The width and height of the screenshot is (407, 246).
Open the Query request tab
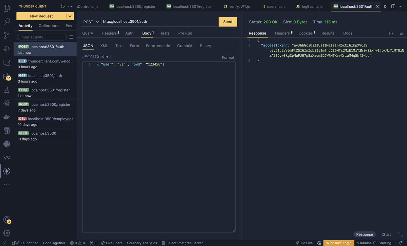tap(88, 33)
